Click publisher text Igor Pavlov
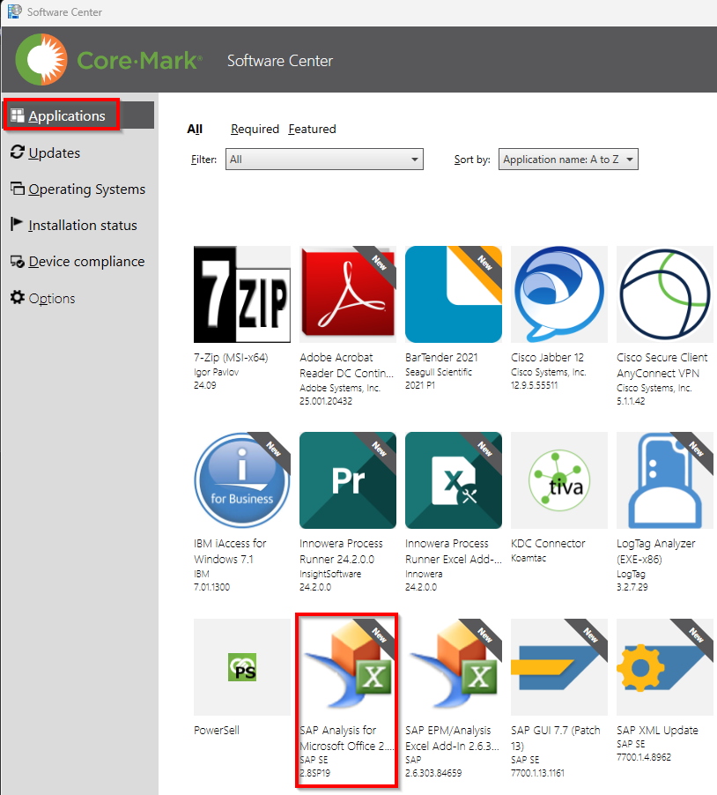 click(x=217, y=372)
